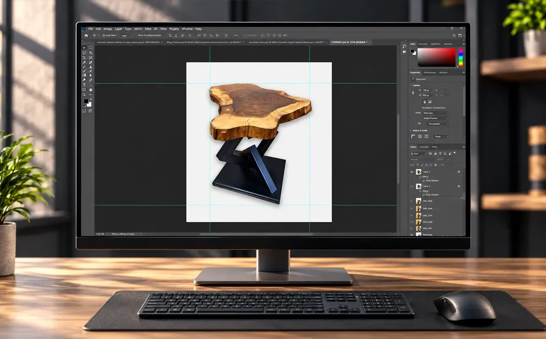This screenshot has height=339, width=546.
Task: Switch to the Adjustments tab
Action: point(430,72)
